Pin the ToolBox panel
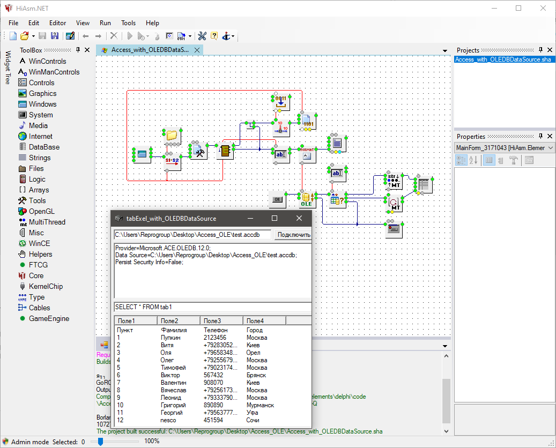Image resolution: width=556 pixels, height=448 pixels. (x=78, y=50)
